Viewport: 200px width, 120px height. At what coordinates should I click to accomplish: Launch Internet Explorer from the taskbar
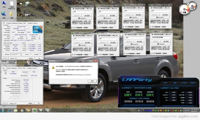pos(9,110)
